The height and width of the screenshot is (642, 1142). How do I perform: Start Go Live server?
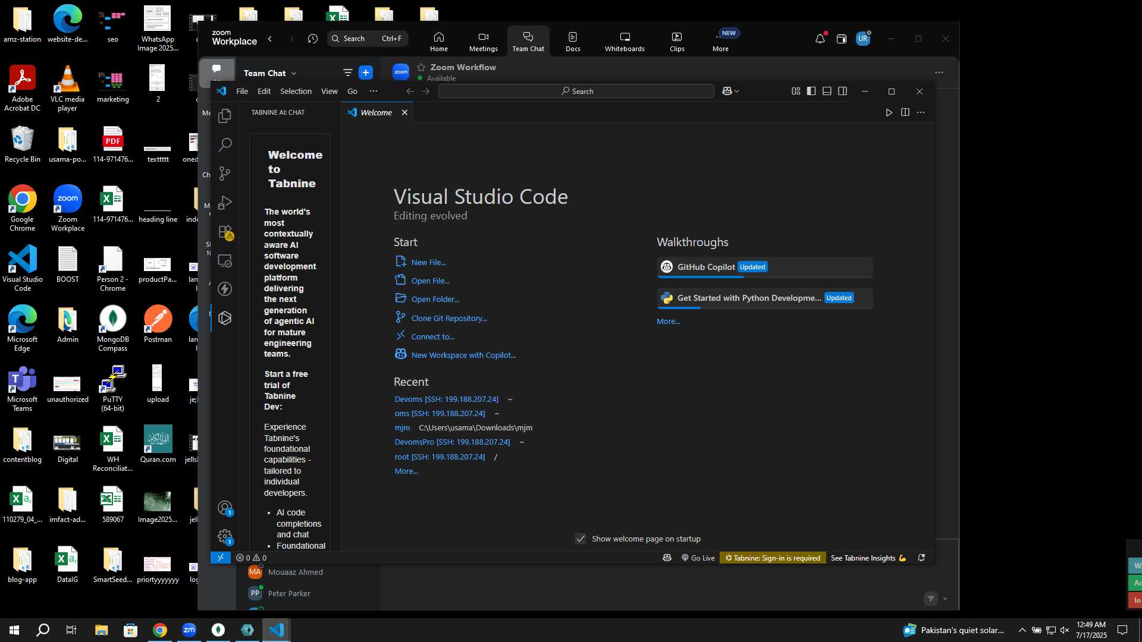(698, 558)
